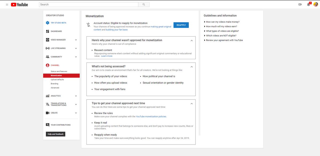Click the Analytics bar chart icon

pos(47,96)
